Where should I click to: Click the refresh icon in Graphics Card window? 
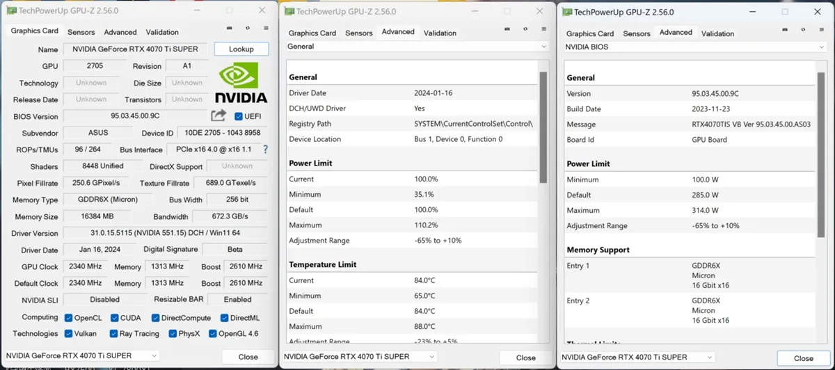pyautogui.click(x=248, y=29)
